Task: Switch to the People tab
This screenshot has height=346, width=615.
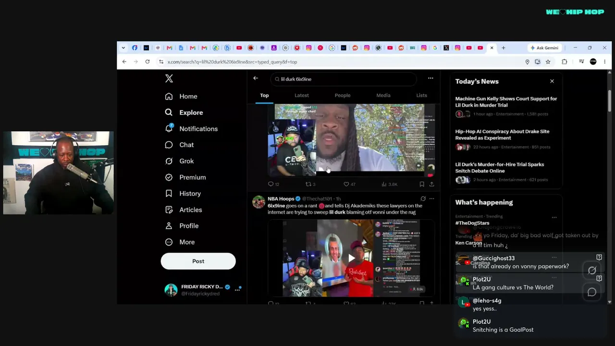Action: [x=343, y=95]
